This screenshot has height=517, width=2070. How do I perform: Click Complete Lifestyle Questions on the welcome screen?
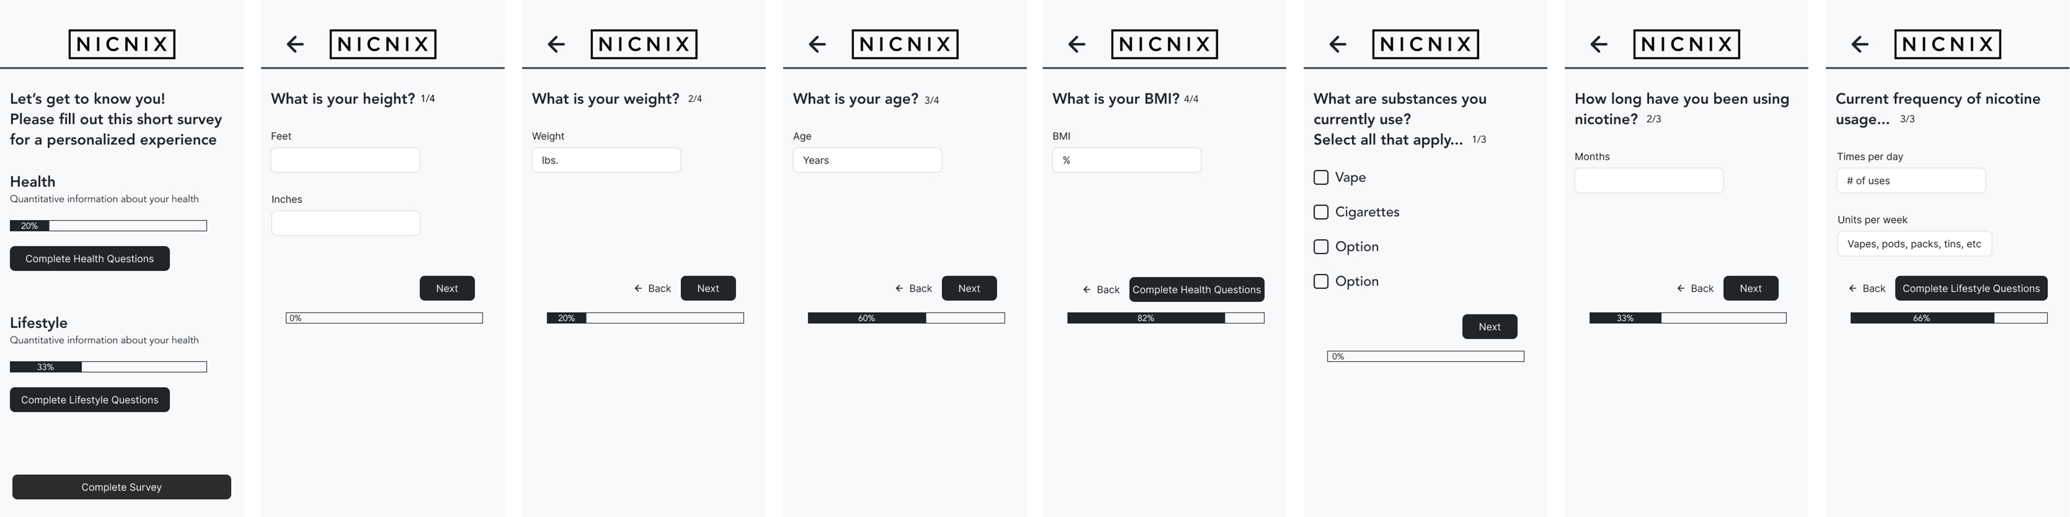tap(89, 399)
